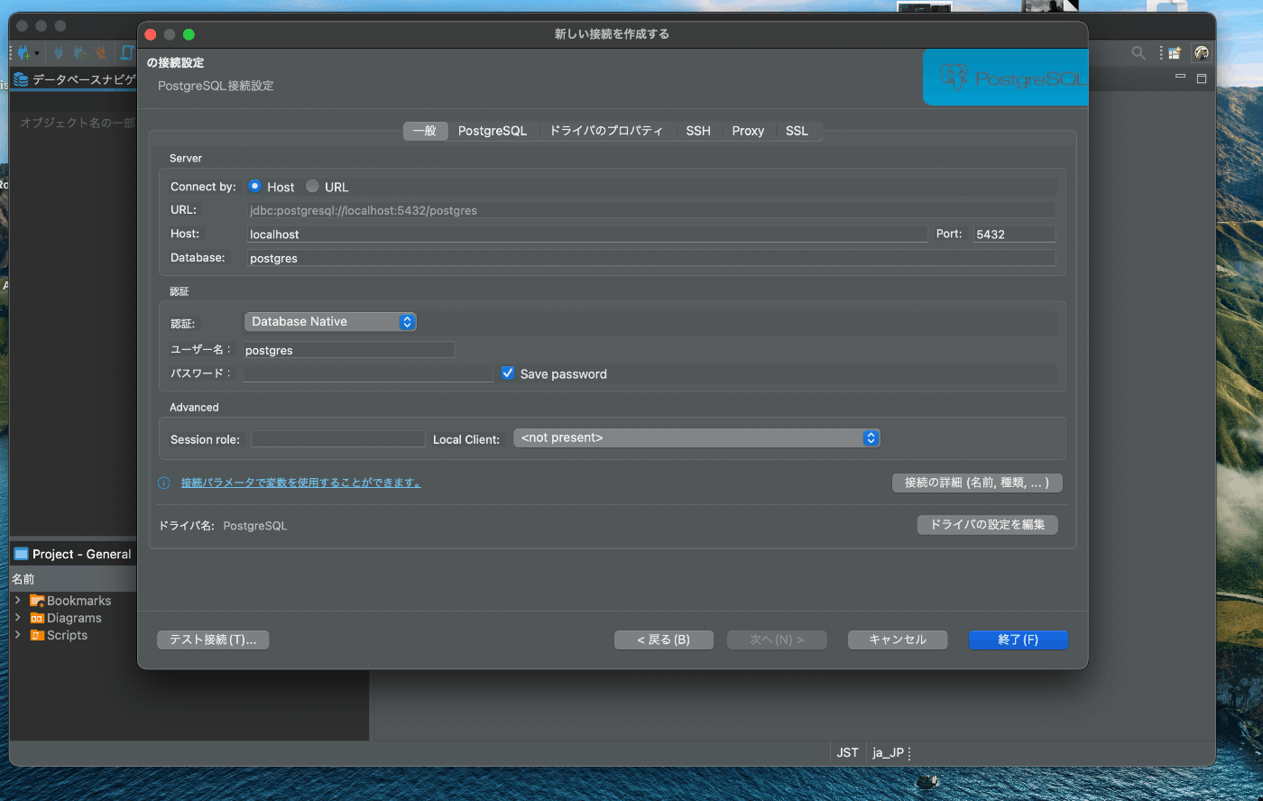Click the SQL Editor script icon in the toolbar
Image resolution: width=1263 pixels, height=801 pixels.
pos(127,53)
